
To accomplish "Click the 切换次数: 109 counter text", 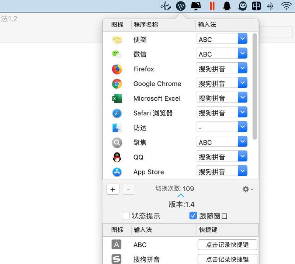I will tap(175, 188).
